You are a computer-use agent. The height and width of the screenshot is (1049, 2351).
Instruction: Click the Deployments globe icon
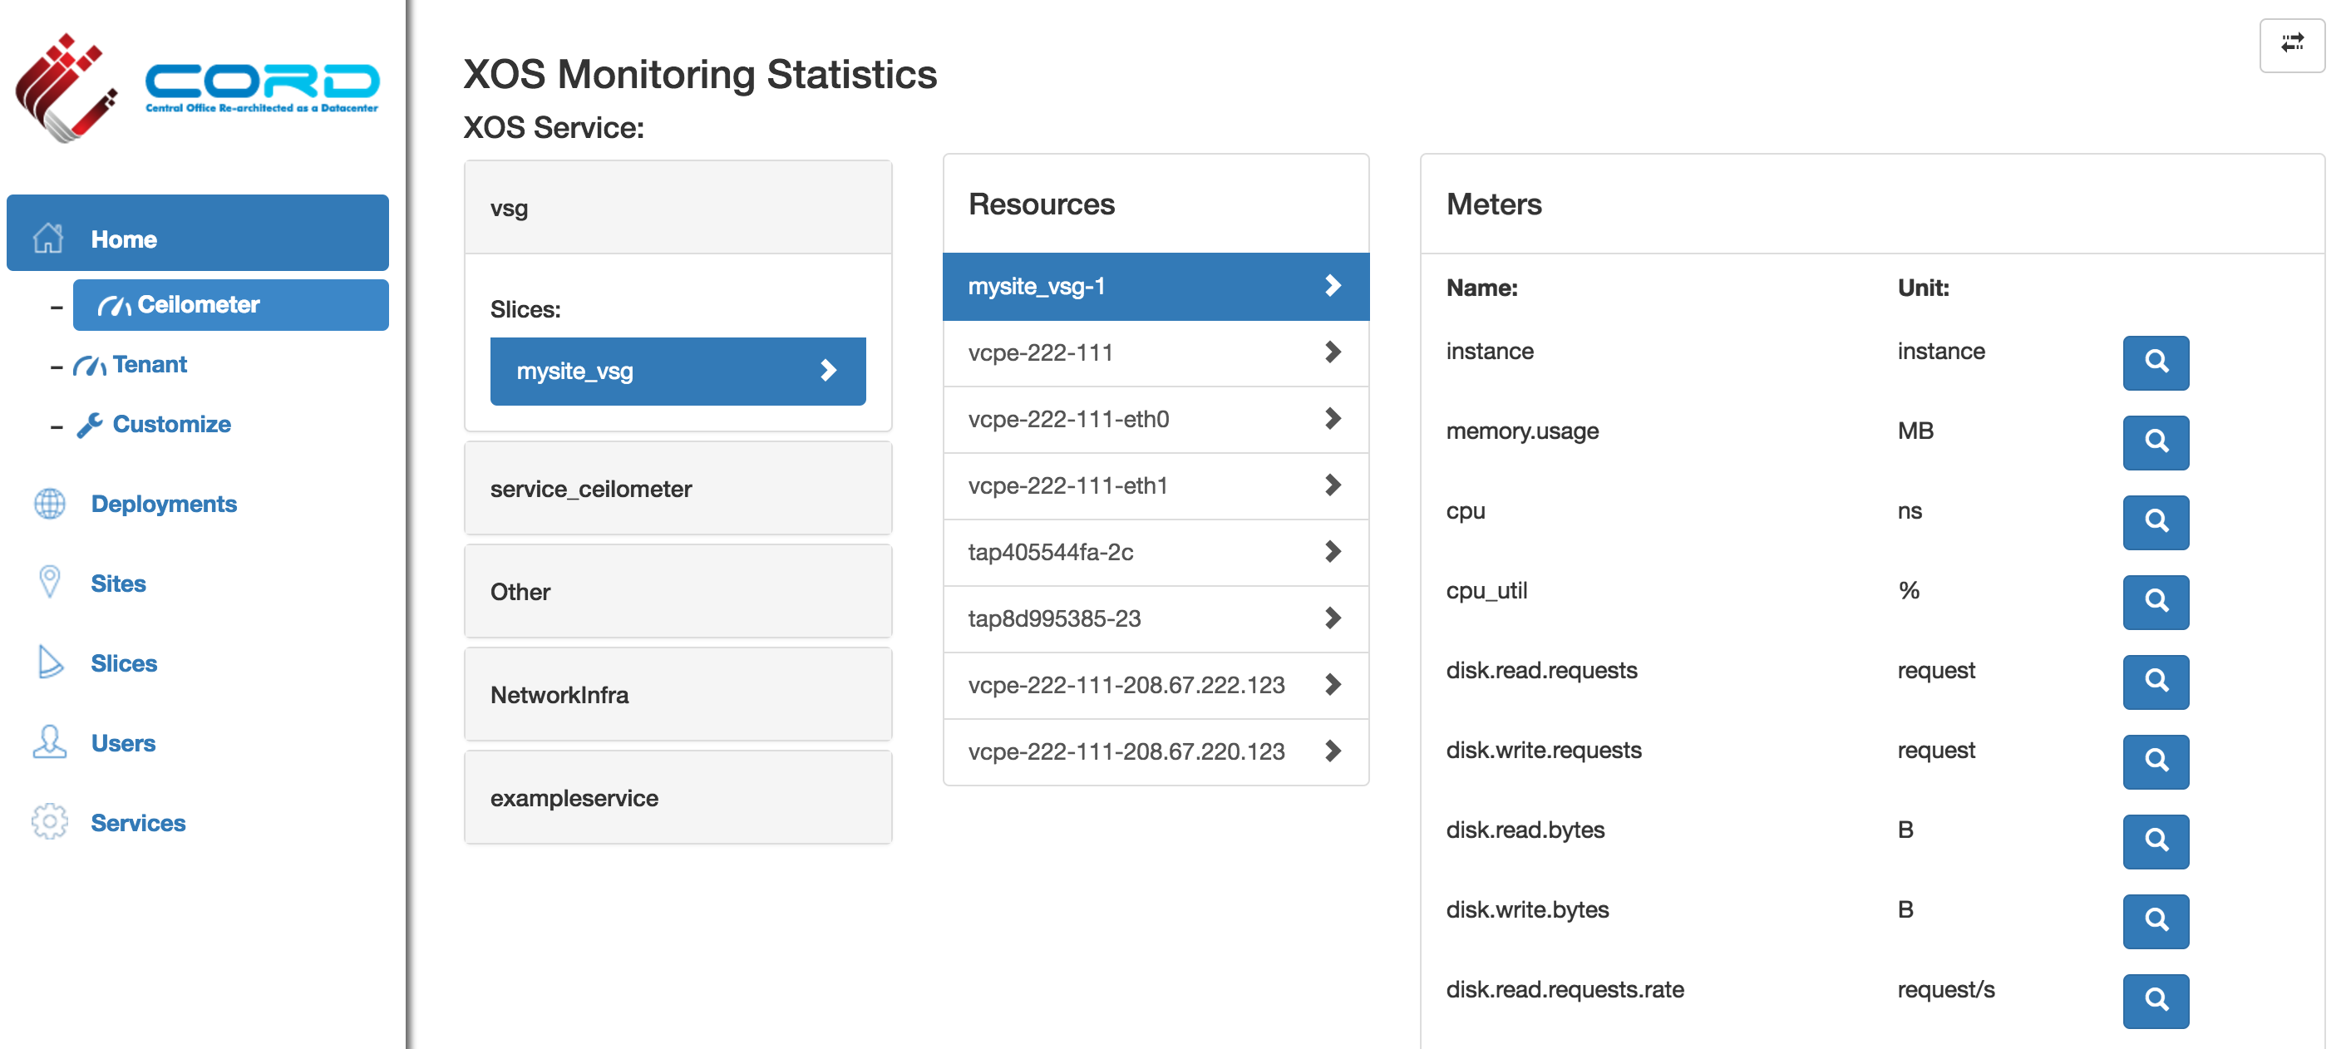click(49, 504)
